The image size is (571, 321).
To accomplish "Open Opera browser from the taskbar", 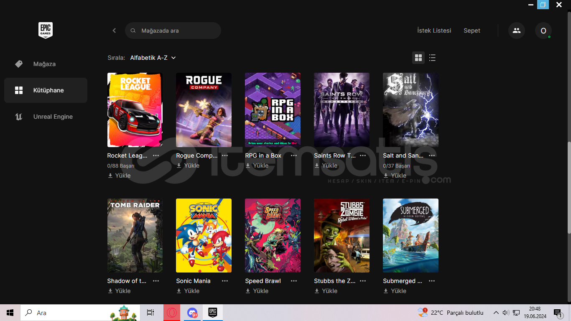I will point(172,313).
